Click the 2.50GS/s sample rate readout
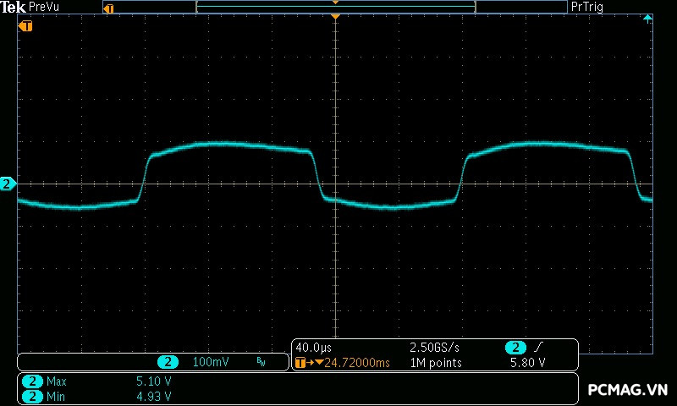The width and height of the screenshot is (677, 406). point(434,348)
